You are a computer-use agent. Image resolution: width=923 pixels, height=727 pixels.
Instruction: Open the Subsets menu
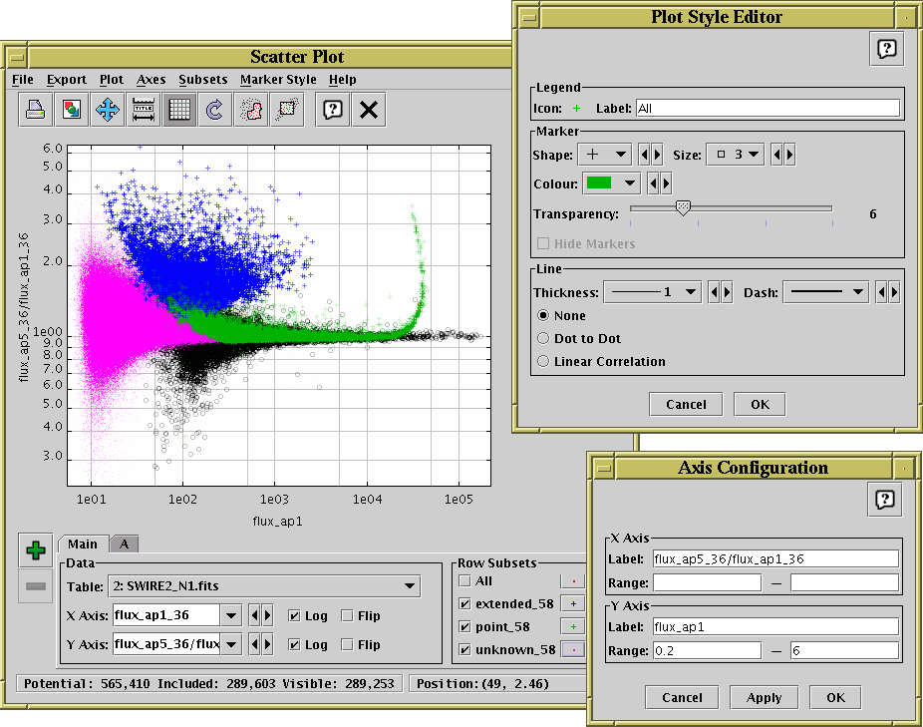tap(202, 80)
